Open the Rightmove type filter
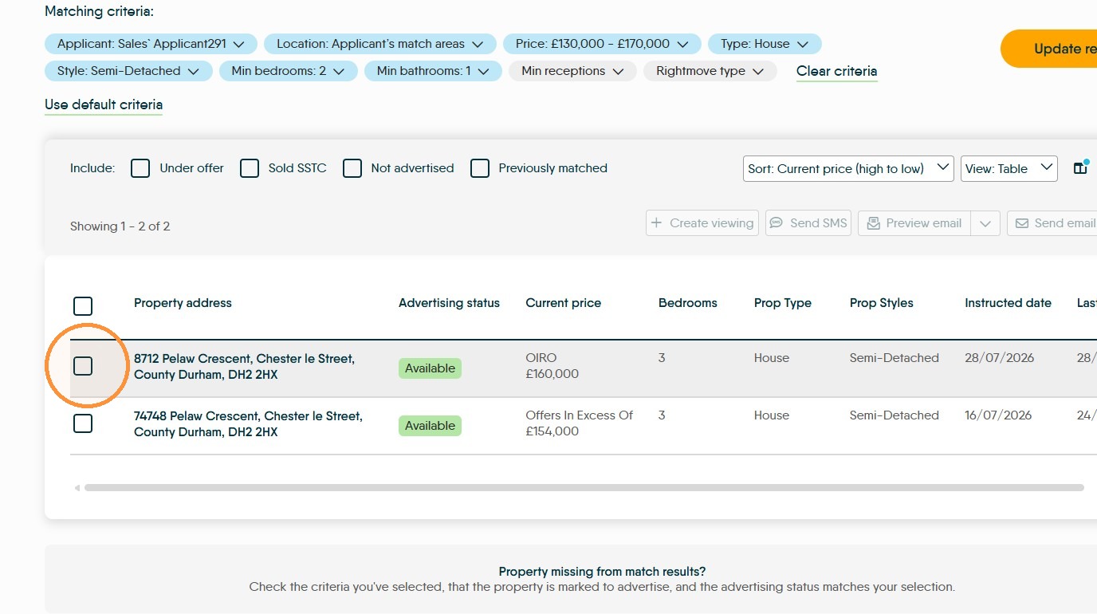The image size is (1097, 614). pos(710,71)
